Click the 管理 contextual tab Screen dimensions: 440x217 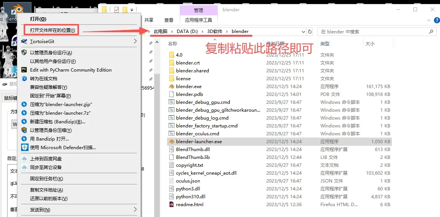[199, 10]
